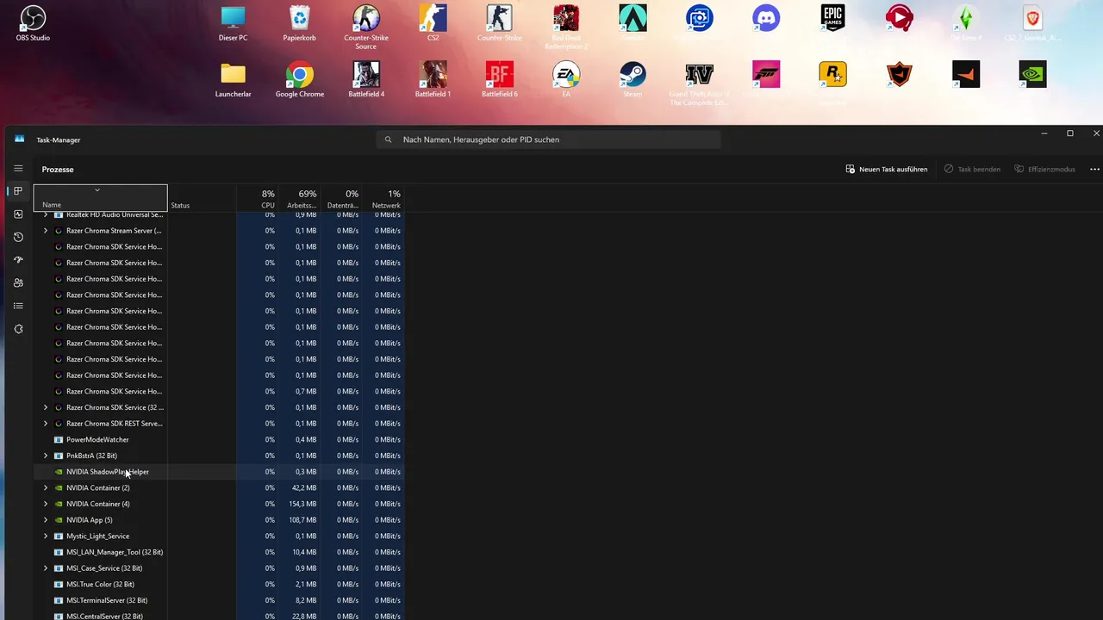The image size is (1103, 620).
Task: Select the Dieser PC desktop icon
Action: 233,23
